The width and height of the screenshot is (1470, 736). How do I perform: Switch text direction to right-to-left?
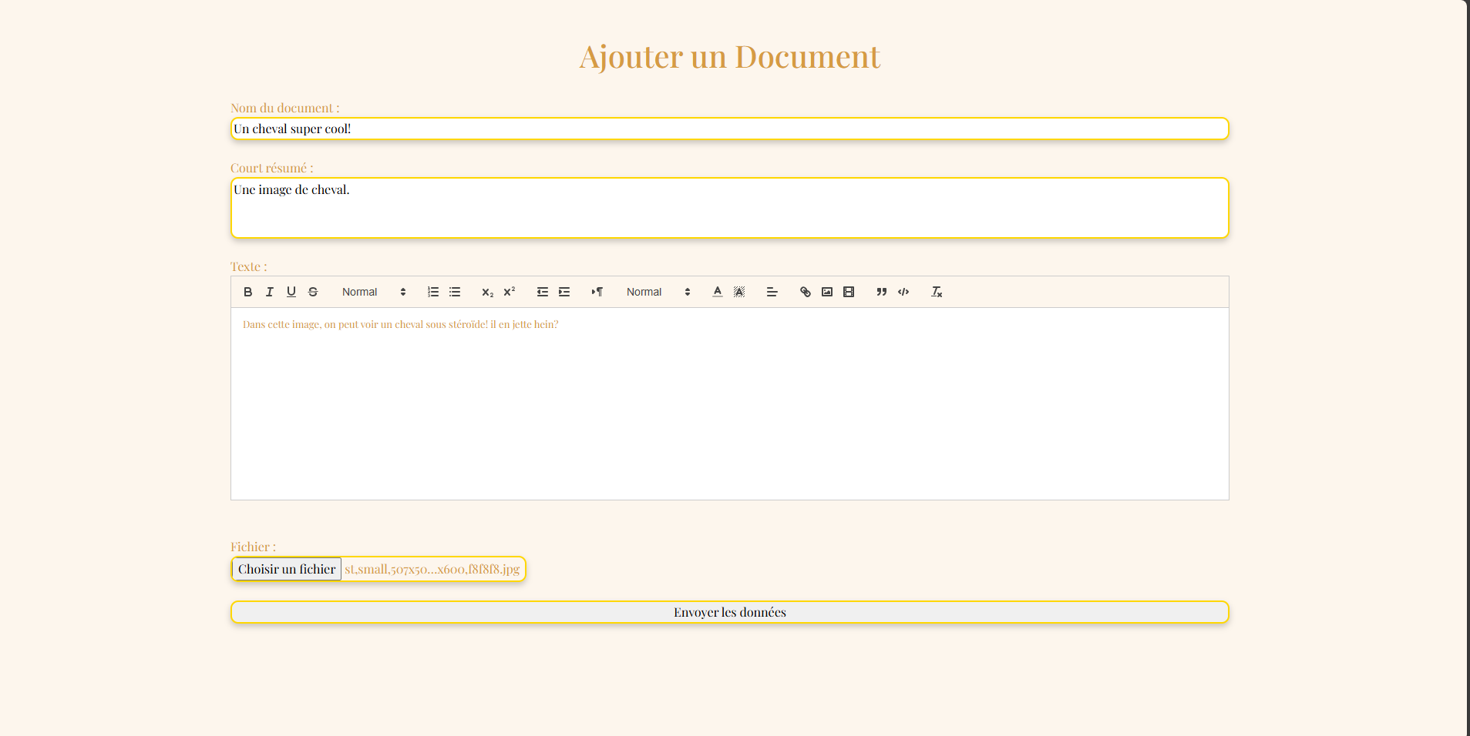coord(597,292)
